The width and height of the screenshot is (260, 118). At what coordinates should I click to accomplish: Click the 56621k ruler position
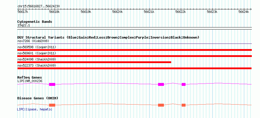point(149,12)
